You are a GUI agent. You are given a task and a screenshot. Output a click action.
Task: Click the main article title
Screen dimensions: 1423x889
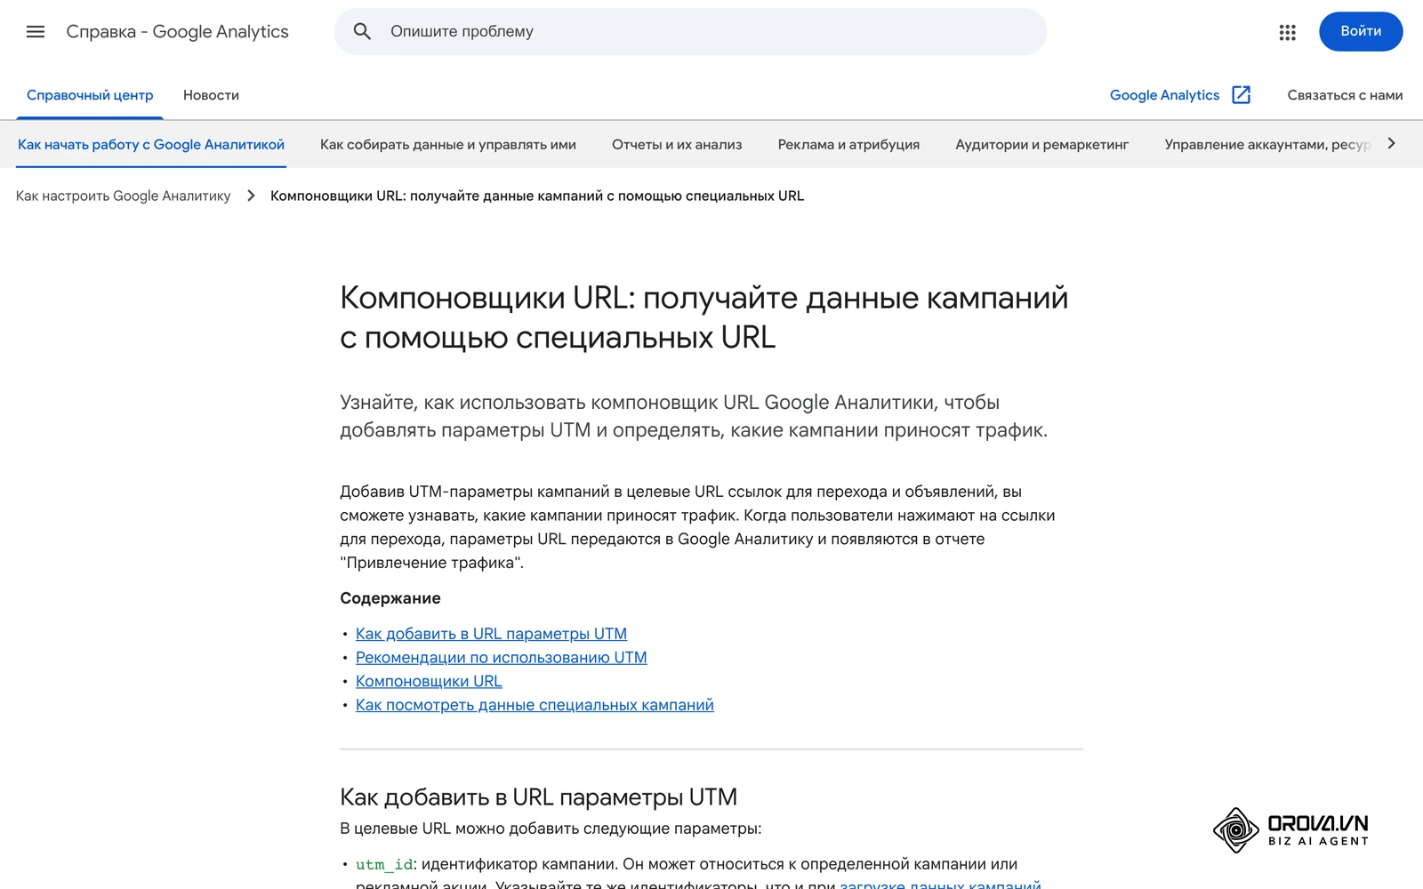tap(703, 317)
